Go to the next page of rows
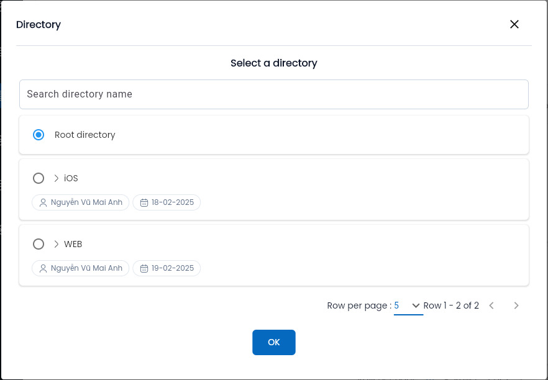 click(x=516, y=305)
